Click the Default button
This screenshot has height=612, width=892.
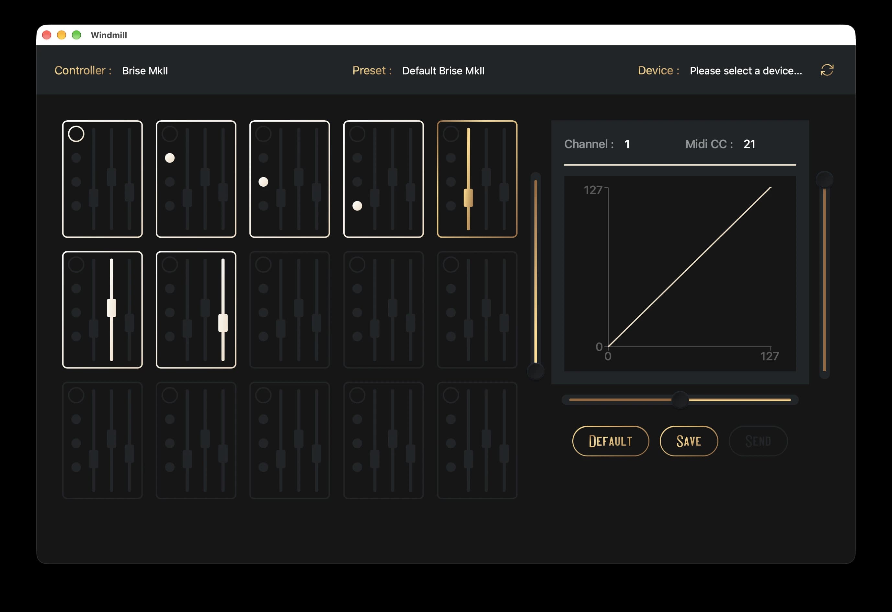[611, 441]
